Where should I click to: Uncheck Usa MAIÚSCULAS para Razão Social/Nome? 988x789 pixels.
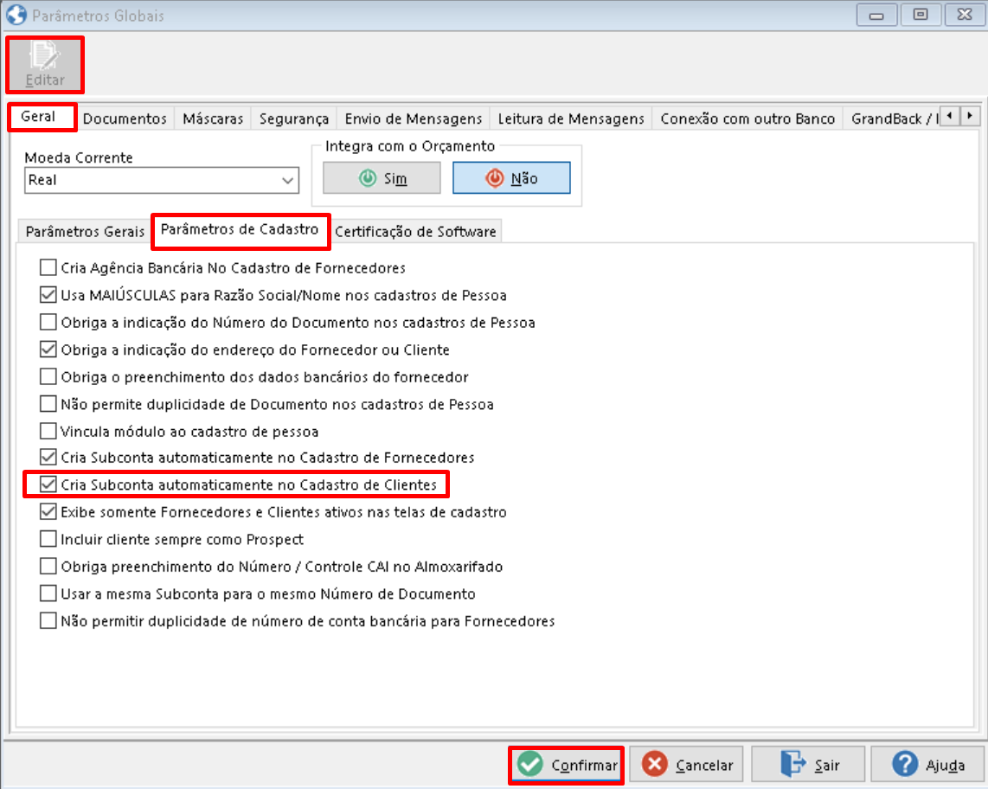pos(48,295)
